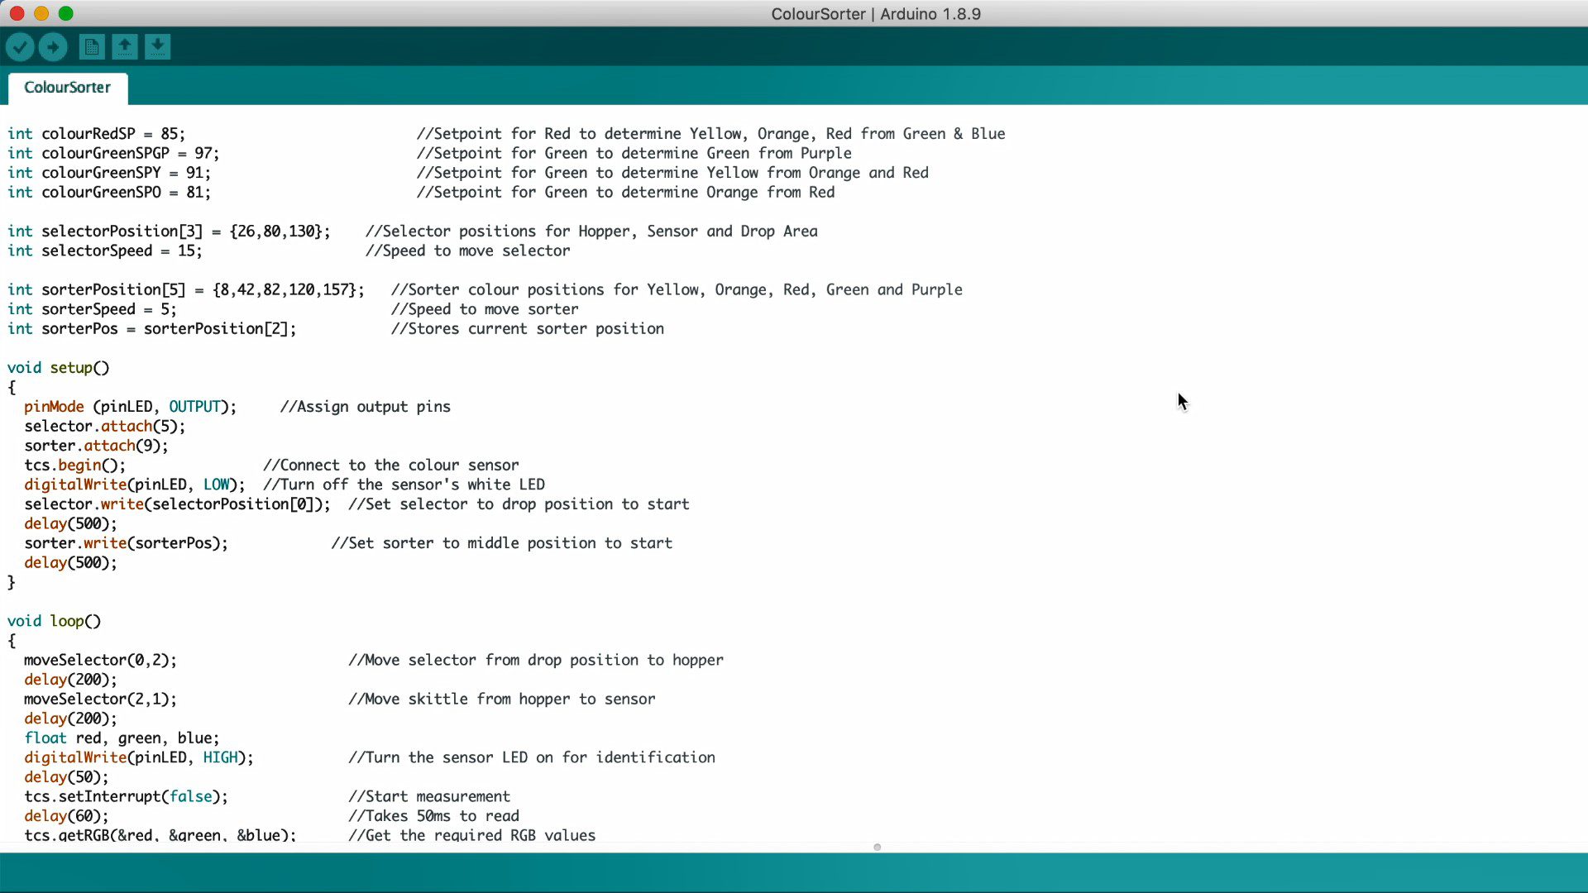Maximize window using green button

pyautogui.click(x=66, y=13)
